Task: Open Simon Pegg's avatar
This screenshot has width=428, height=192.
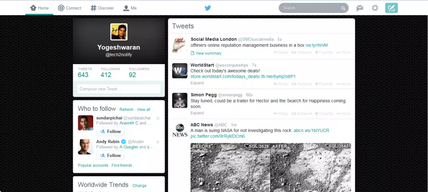Action: 180,100
